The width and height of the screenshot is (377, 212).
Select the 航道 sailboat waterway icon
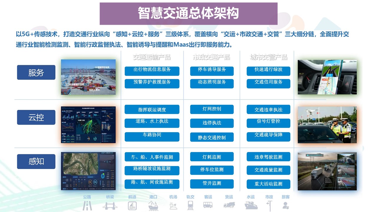(x=132, y=206)
